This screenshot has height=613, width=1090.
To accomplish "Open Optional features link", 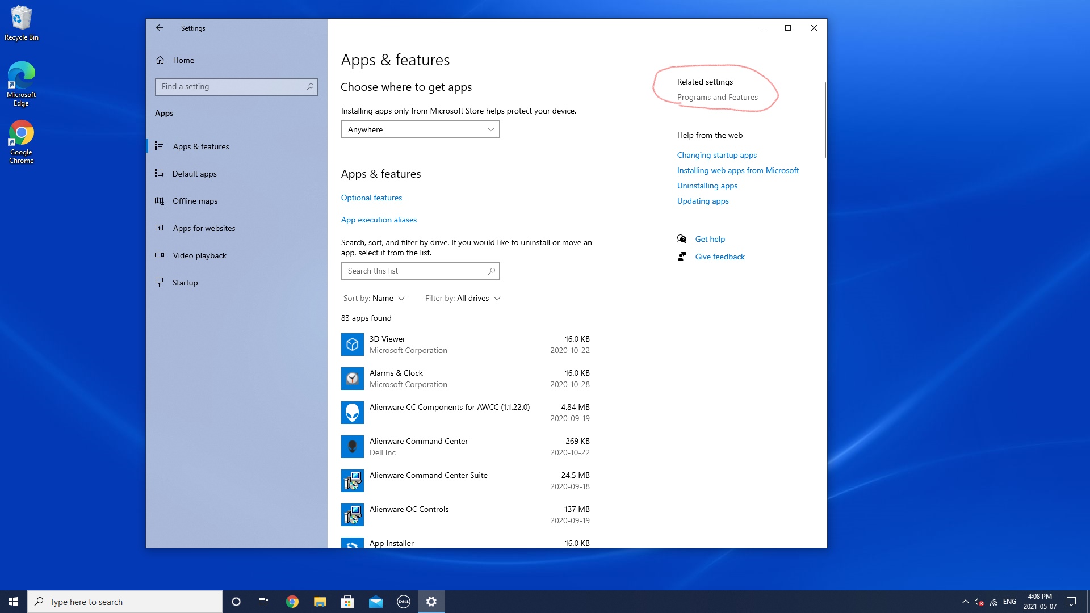I will coord(371,198).
